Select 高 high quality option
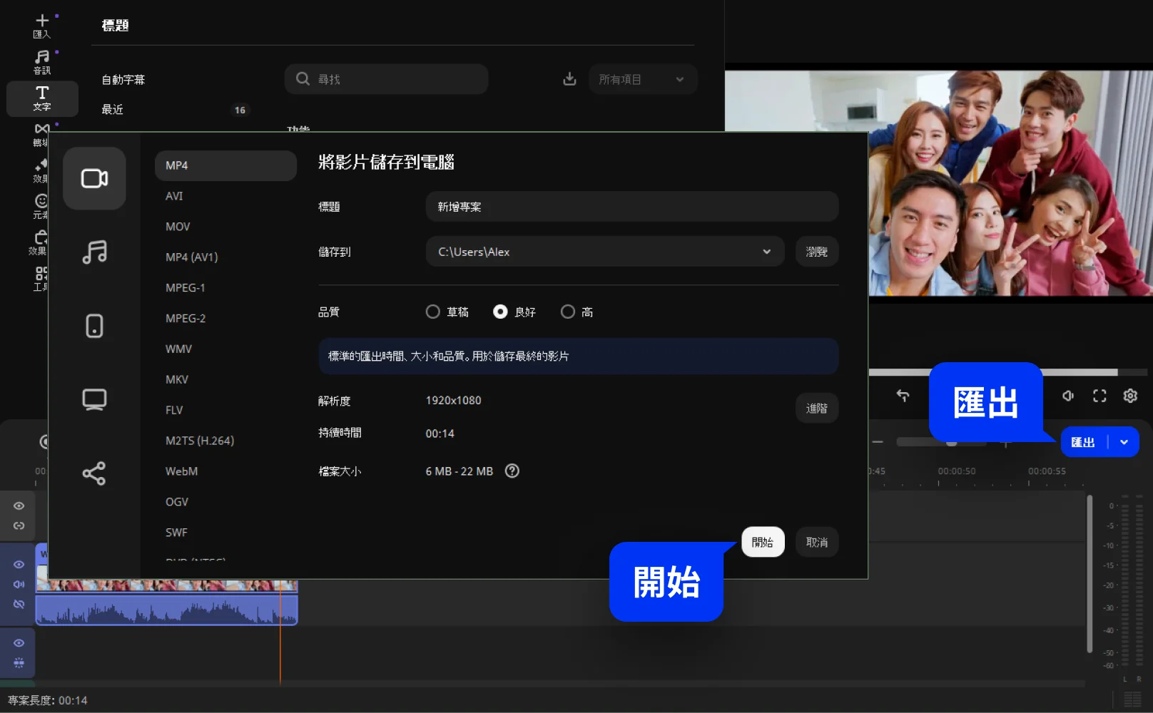Image resolution: width=1153 pixels, height=713 pixels. [568, 312]
